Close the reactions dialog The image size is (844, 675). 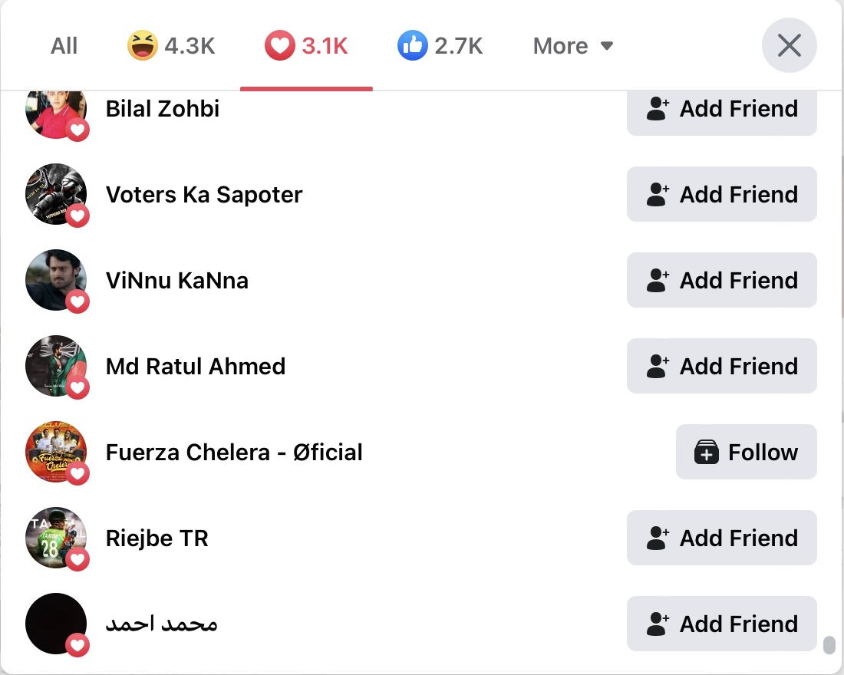[x=789, y=45]
